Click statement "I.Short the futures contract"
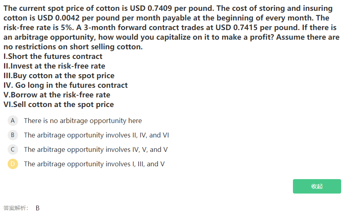Image resolution: width=350 pixels, height=224 pixels. tap(53, 57)
